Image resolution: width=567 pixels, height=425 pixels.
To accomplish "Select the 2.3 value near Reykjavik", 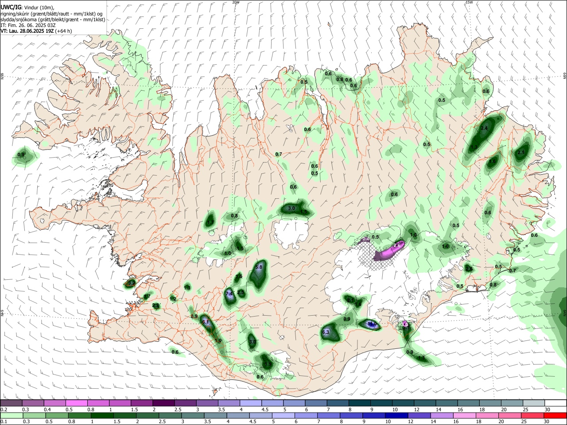I will [x=156, y=305].
